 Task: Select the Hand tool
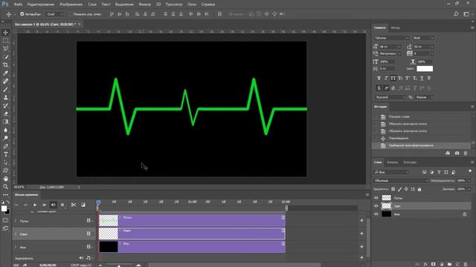(5, 179)
